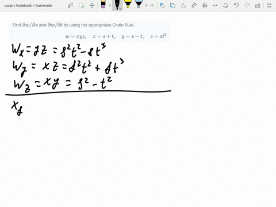This screenshot has height=207, width=276.
Task: Open the black pen options dropdown arrow
Action: coord(120,9)
